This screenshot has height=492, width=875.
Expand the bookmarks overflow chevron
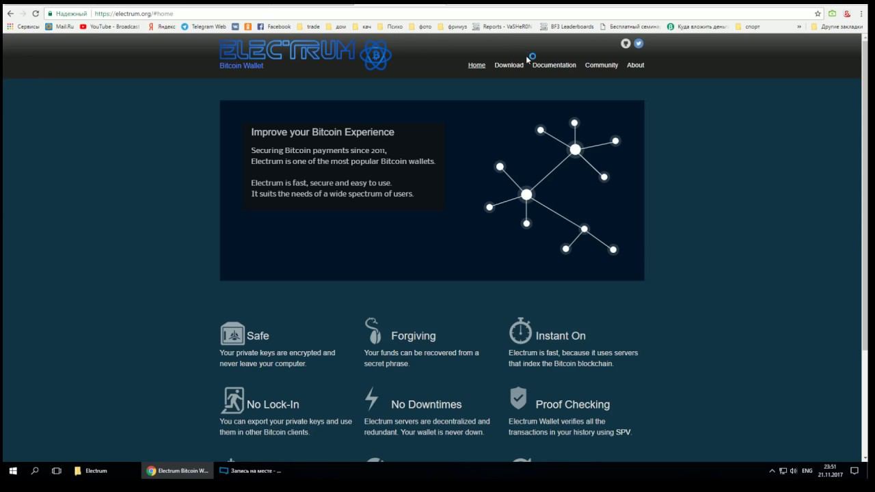(x=799, y=27)
